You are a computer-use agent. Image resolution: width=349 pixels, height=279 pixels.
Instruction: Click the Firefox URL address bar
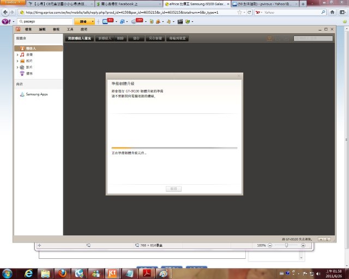[x=128, y=13]
